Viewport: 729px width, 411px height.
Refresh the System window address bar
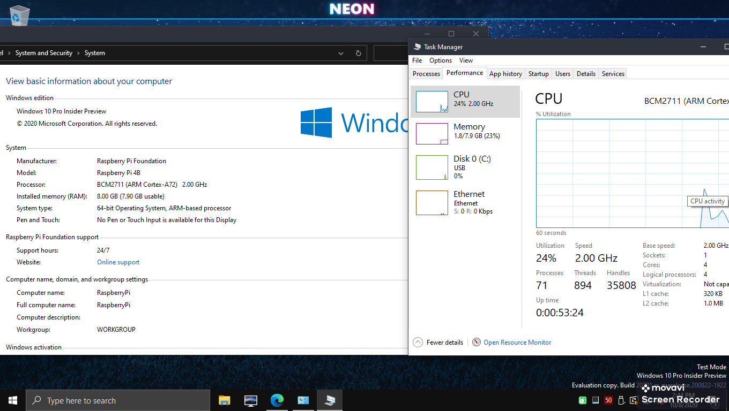point(359,54)
